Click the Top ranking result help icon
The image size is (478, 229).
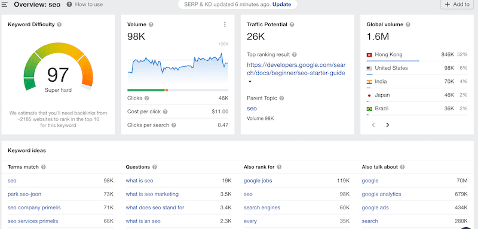[294, 55]
